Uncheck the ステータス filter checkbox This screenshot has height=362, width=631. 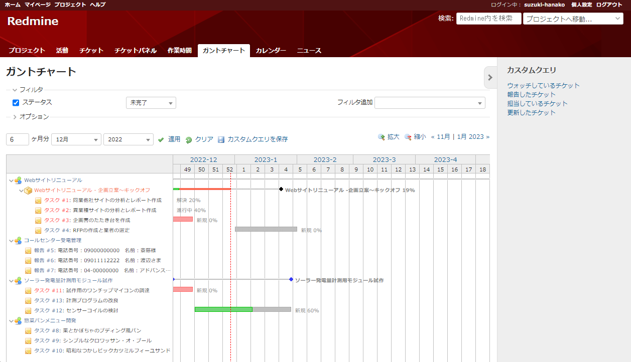tap(16, 103)
